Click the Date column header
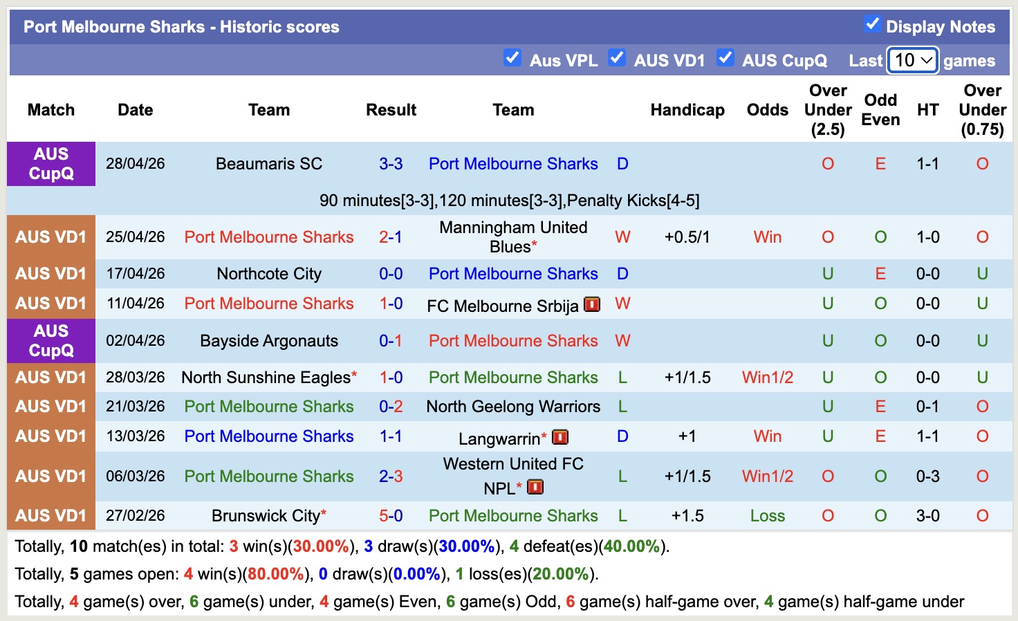Screen dimensions: 1018x621 coord(135,109)
